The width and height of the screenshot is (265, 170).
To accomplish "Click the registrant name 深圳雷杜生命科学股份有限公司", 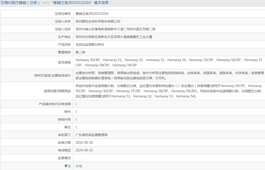I will click(98, 21).
